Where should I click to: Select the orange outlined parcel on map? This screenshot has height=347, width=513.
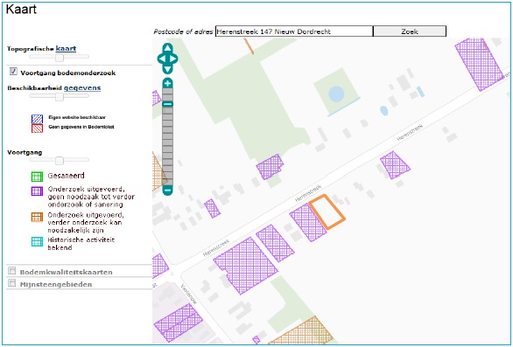pyautogui.click(x=327, y=212)
